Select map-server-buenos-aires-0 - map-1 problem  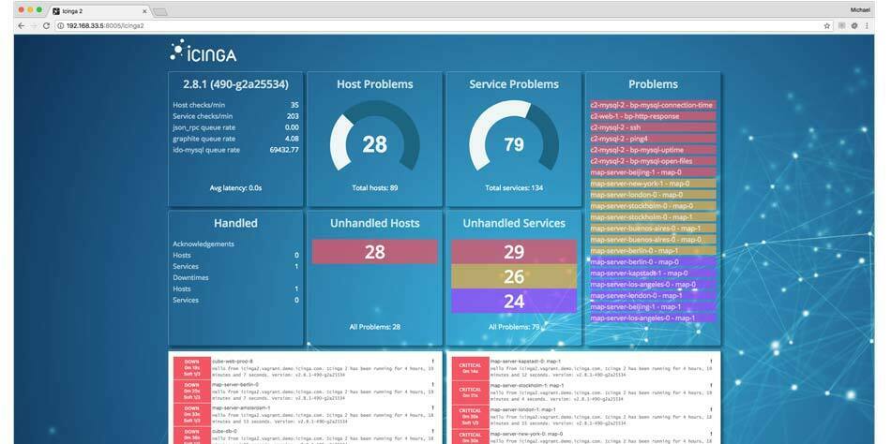pyautogui.click(x=653, y=229)
